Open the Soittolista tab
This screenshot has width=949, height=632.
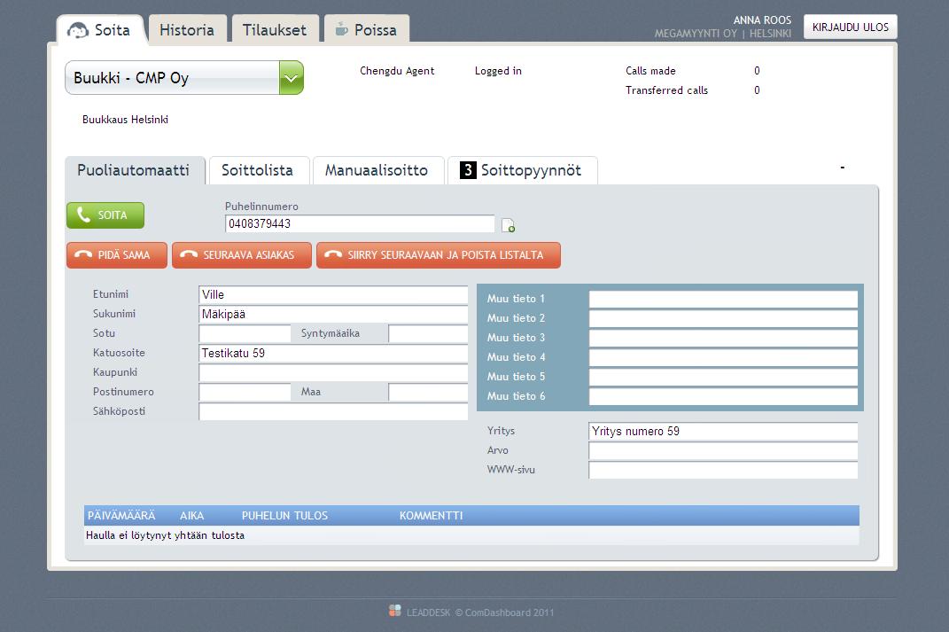(x=258, y=170)
